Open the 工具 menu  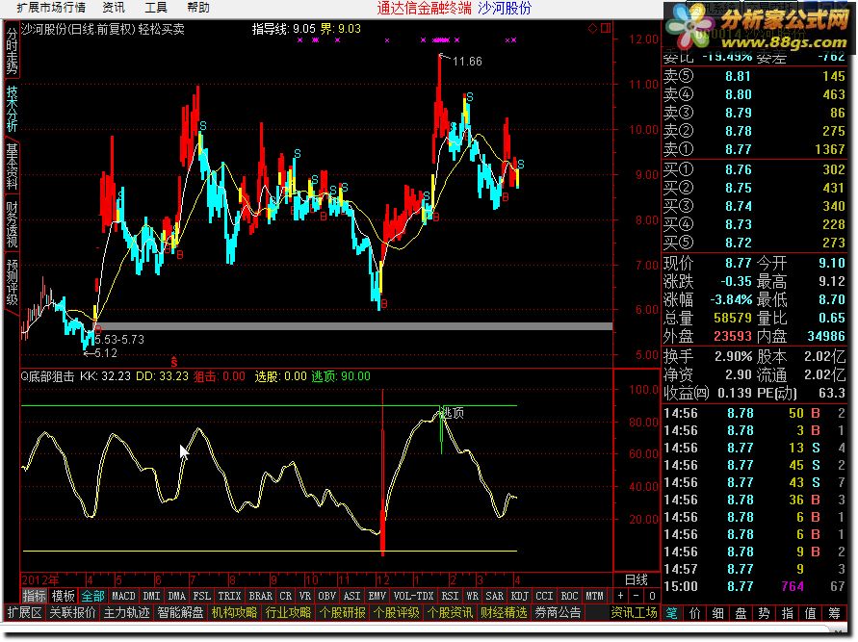(156, 8)
